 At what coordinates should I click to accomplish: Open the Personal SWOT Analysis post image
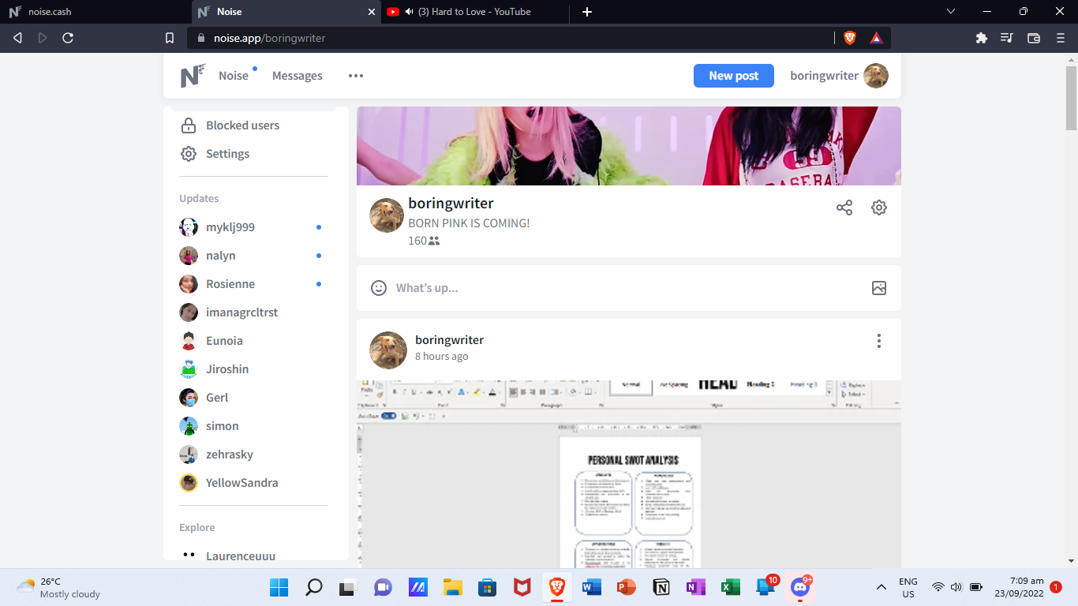pyautogui.click(x=629, y=474)
